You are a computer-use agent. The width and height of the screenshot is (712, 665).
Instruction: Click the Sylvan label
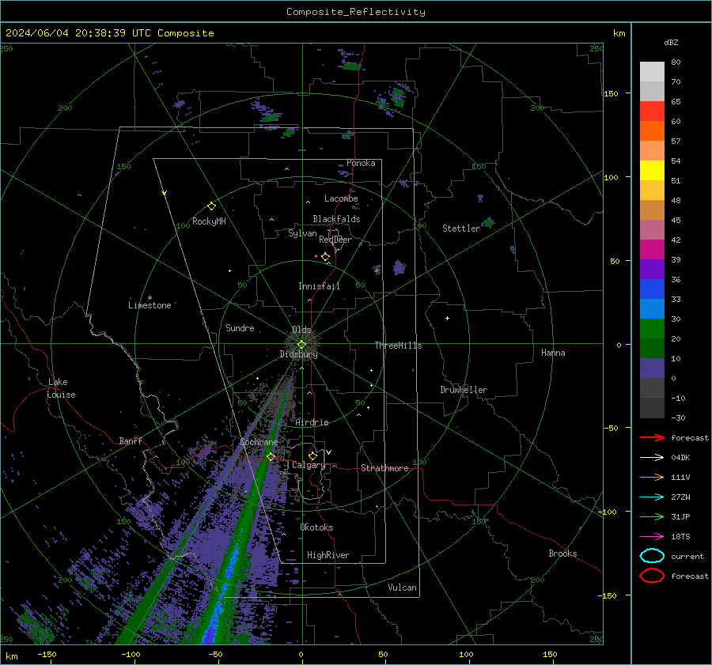[302, 233]
